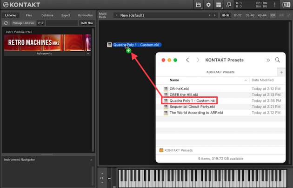Viewport: 293px width, 188px height.
Task: Shift keyboard octave down arrow
Action: (102, 182)
